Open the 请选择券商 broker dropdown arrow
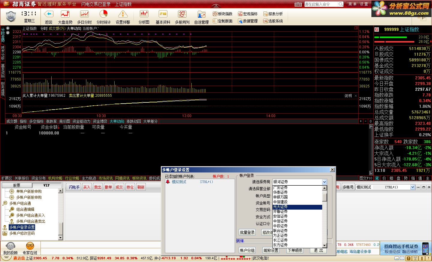Viewport: 432px width, 262px height. pos(324,182)
